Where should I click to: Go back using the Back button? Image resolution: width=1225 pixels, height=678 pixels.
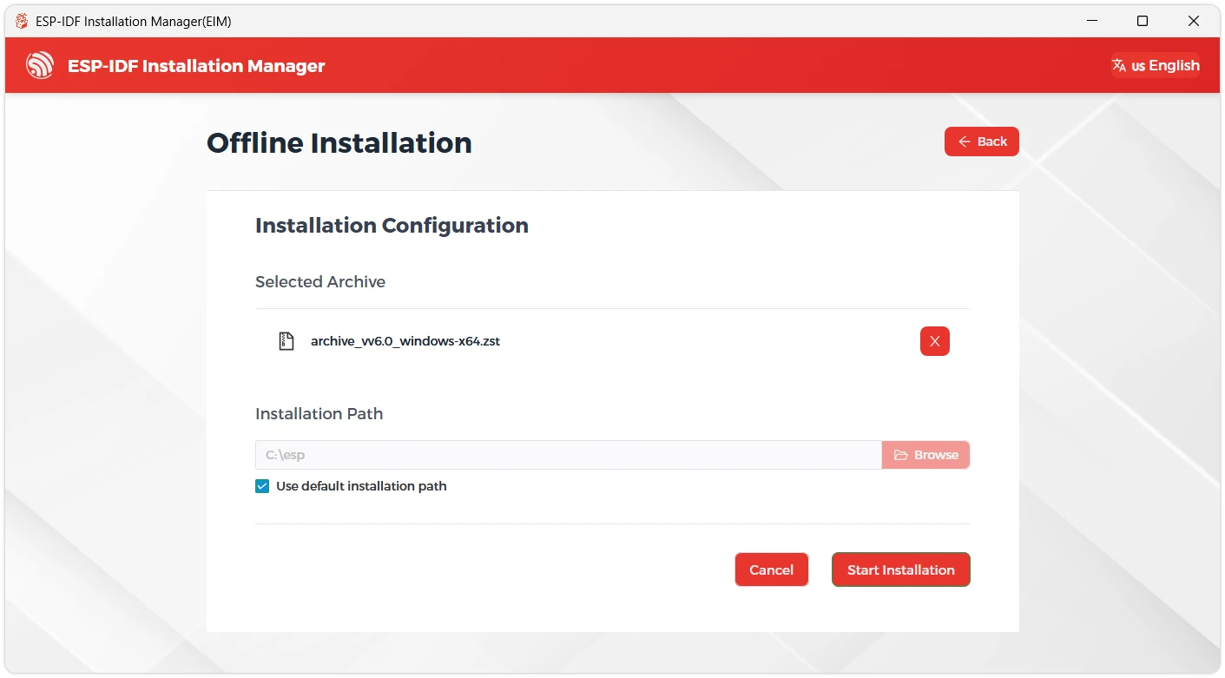(x=981, y=142)
